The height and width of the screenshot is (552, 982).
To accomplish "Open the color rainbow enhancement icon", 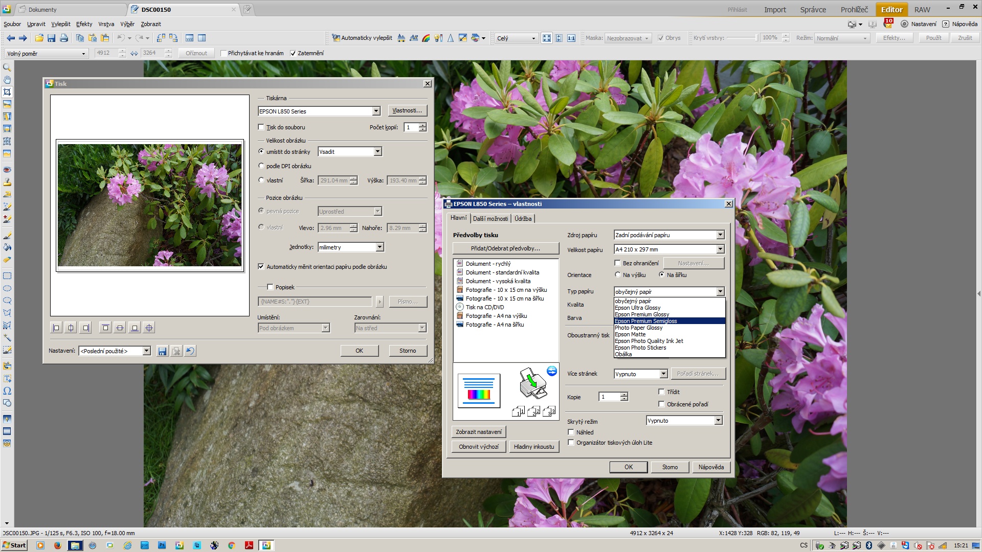I will [x=426, y=38].
